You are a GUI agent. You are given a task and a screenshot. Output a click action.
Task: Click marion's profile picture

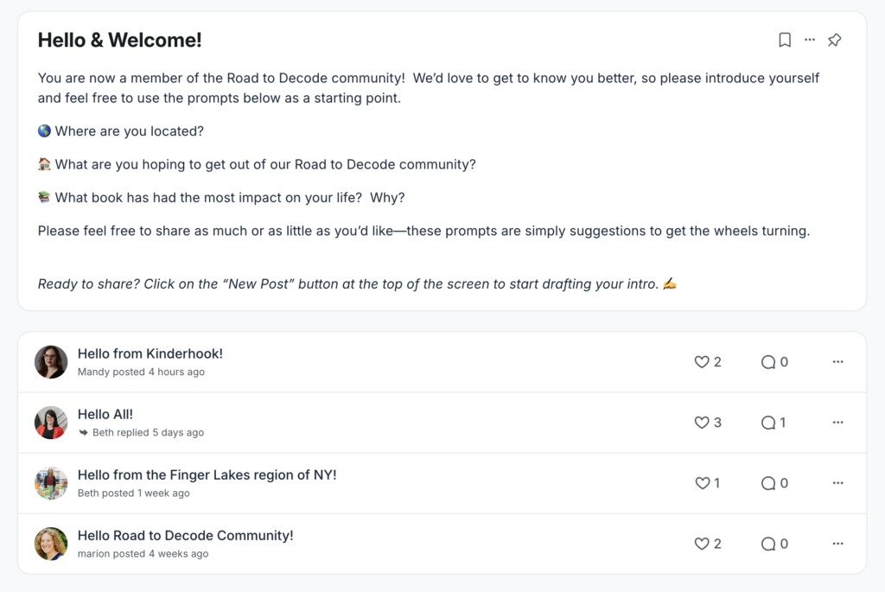click(x=50, y=544)
